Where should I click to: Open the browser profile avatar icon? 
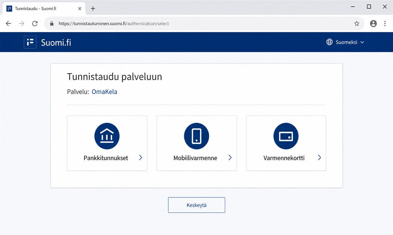[x=373, y=23]
